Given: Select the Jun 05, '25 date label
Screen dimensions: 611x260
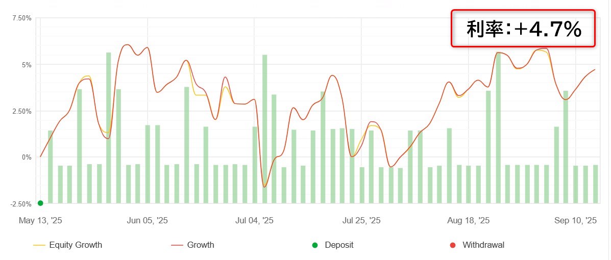Looking at the screenshot, I should 147,221.
